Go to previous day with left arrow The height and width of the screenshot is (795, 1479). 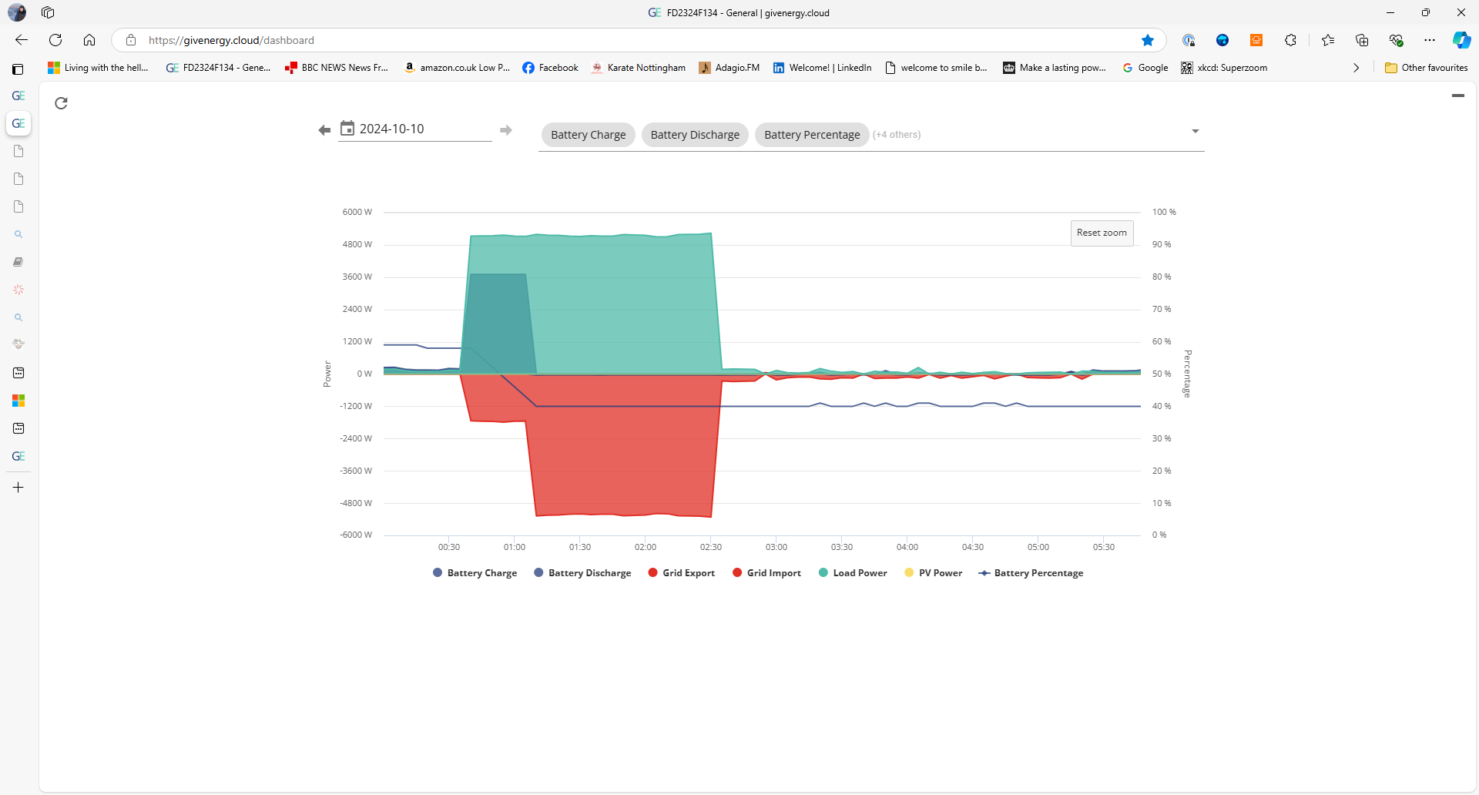click(324, 130)
